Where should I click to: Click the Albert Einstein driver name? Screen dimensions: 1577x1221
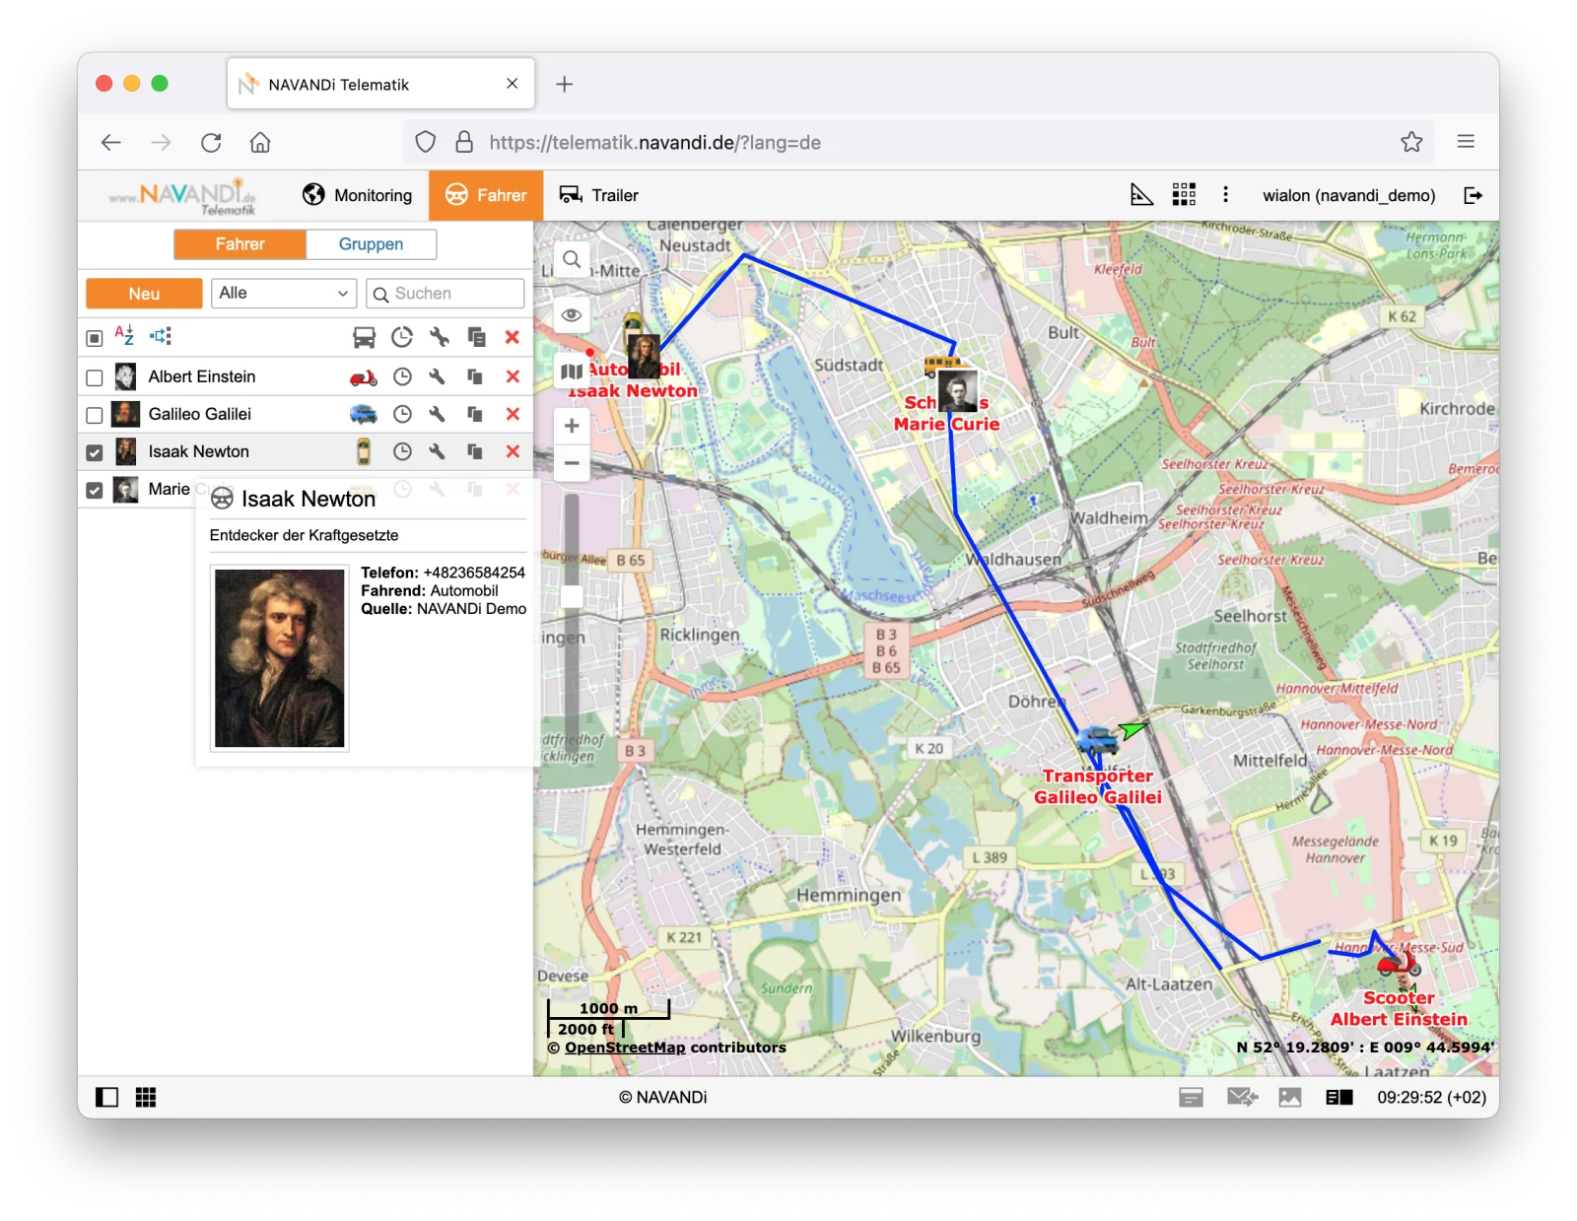(202, 376)
